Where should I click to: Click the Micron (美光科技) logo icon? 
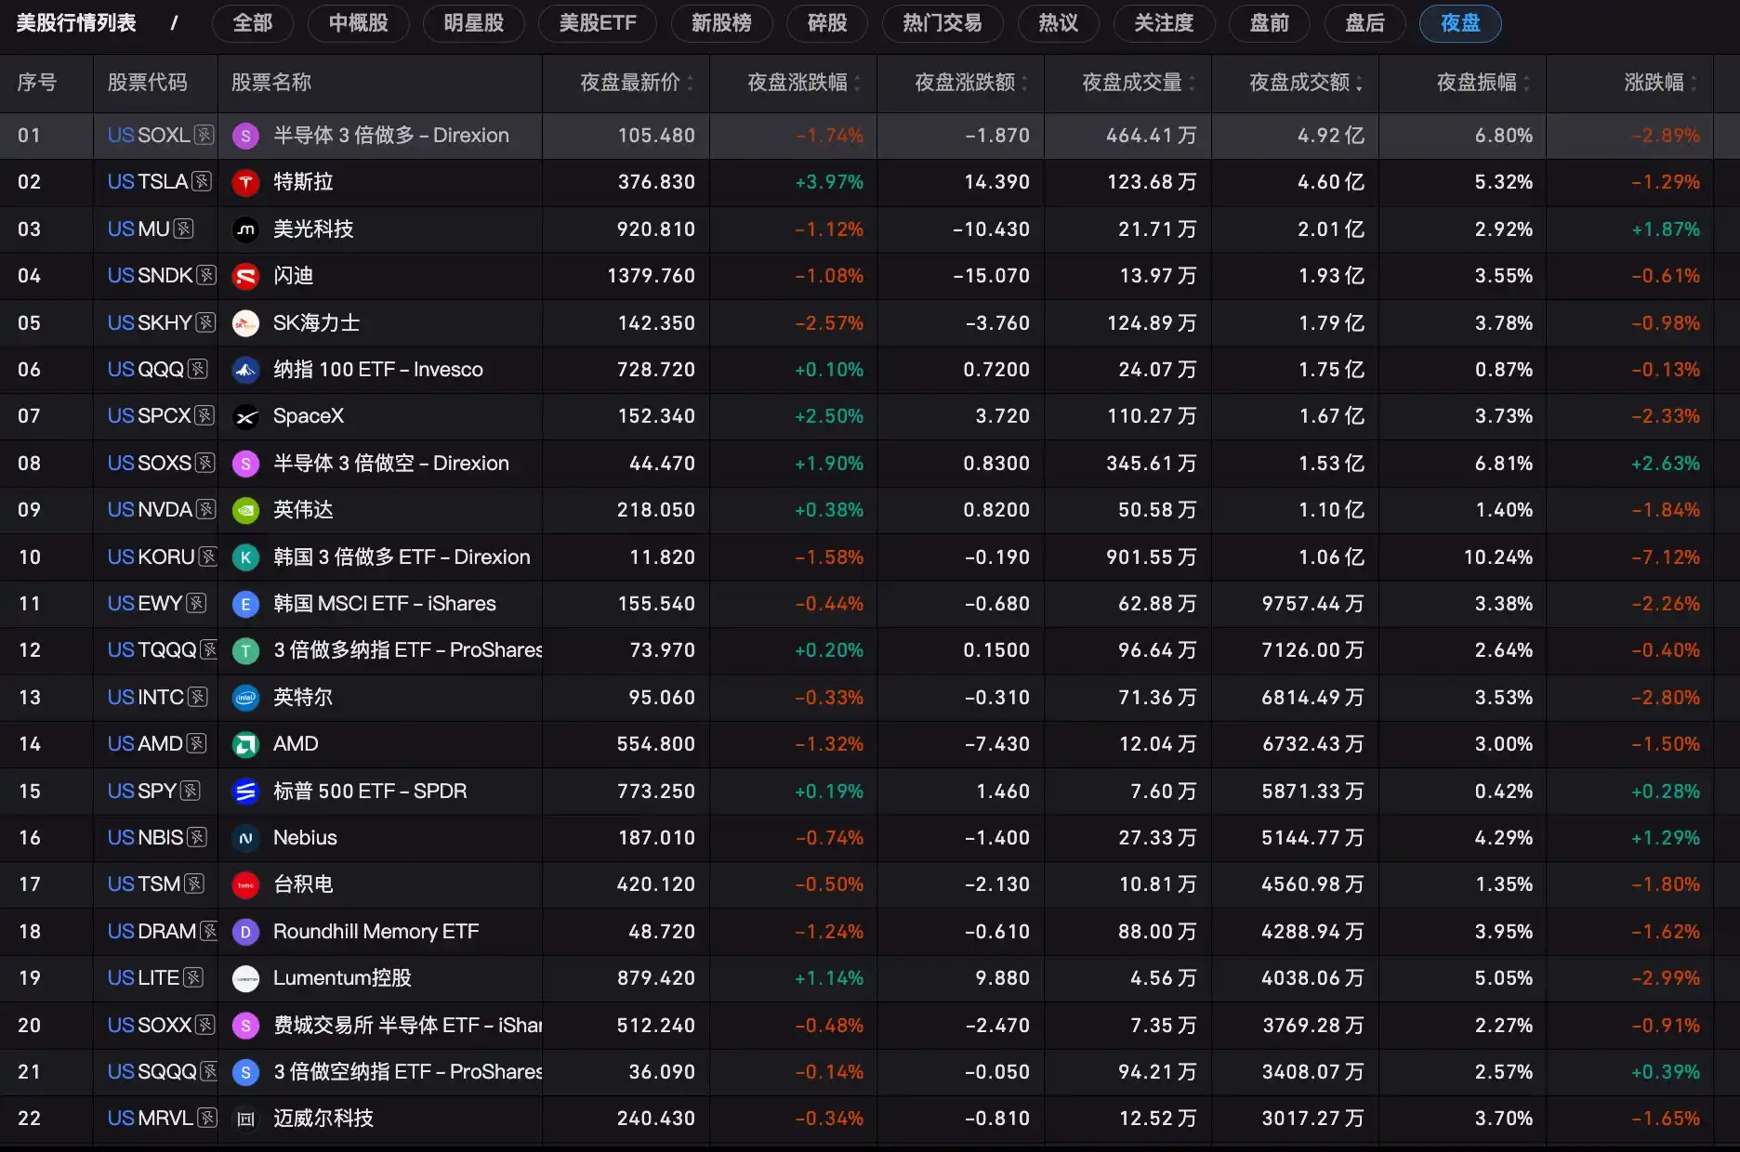(x=245, y=229)
